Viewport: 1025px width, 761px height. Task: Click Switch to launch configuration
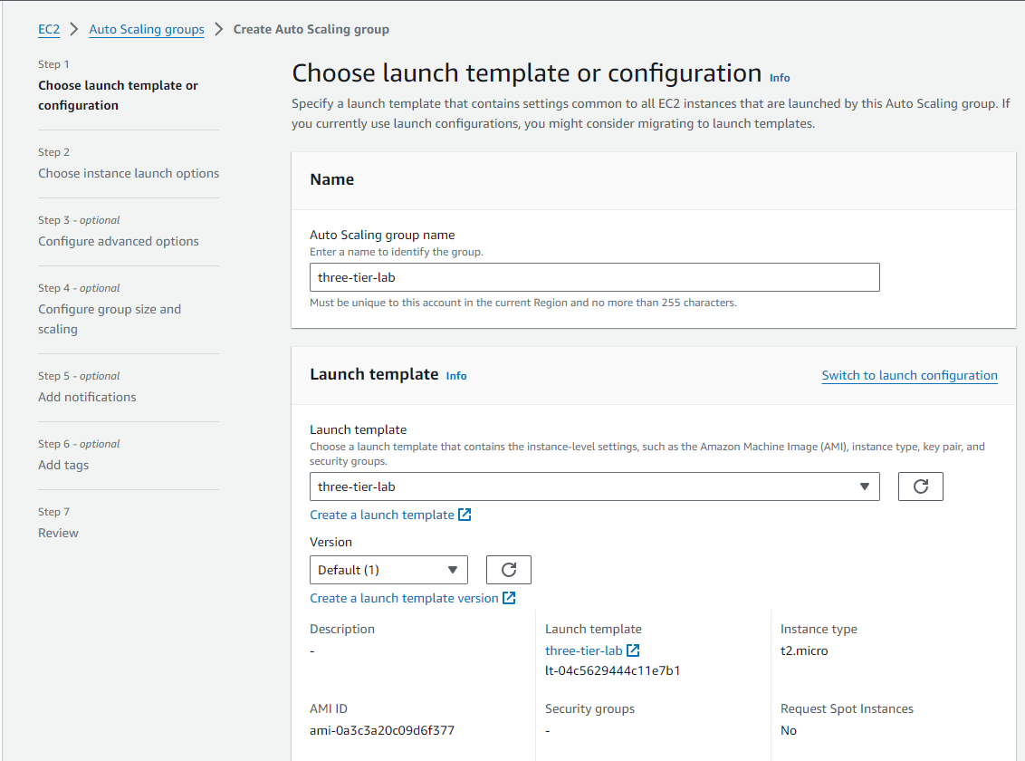(x=909, y=375)
